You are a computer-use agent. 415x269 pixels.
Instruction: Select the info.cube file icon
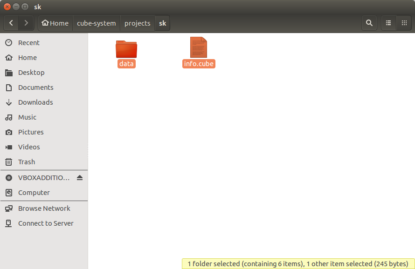(199, 47)
